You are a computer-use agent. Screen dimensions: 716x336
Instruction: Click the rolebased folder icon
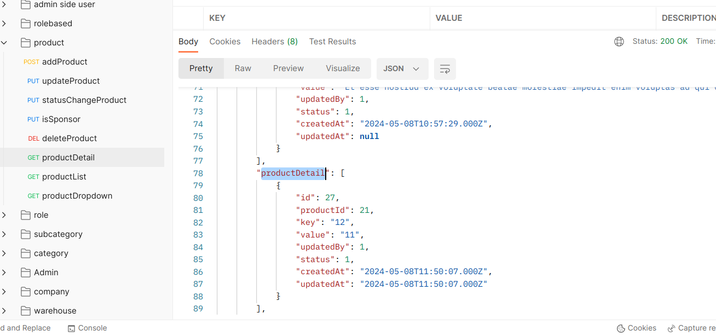click(x=25, y=24)
